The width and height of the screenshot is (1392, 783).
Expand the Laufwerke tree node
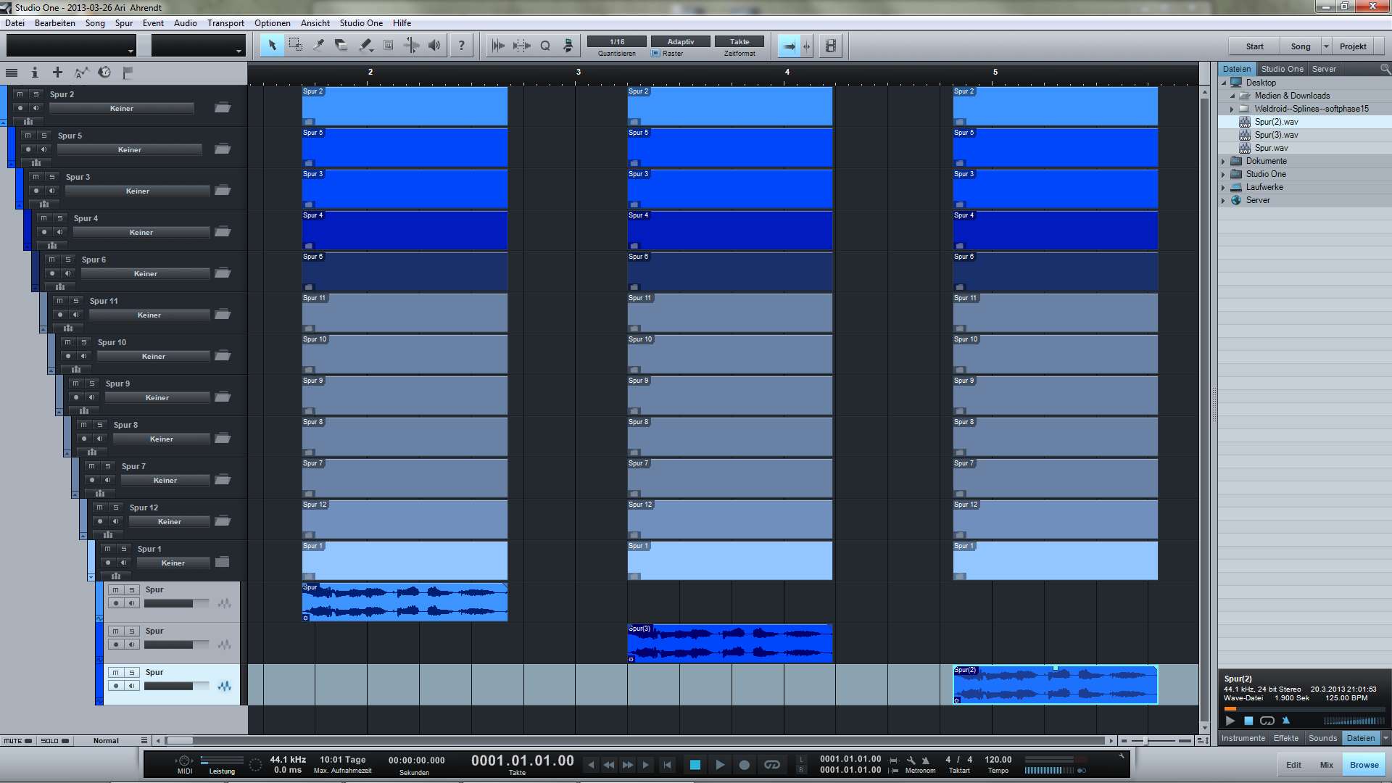pos(1224,187)
